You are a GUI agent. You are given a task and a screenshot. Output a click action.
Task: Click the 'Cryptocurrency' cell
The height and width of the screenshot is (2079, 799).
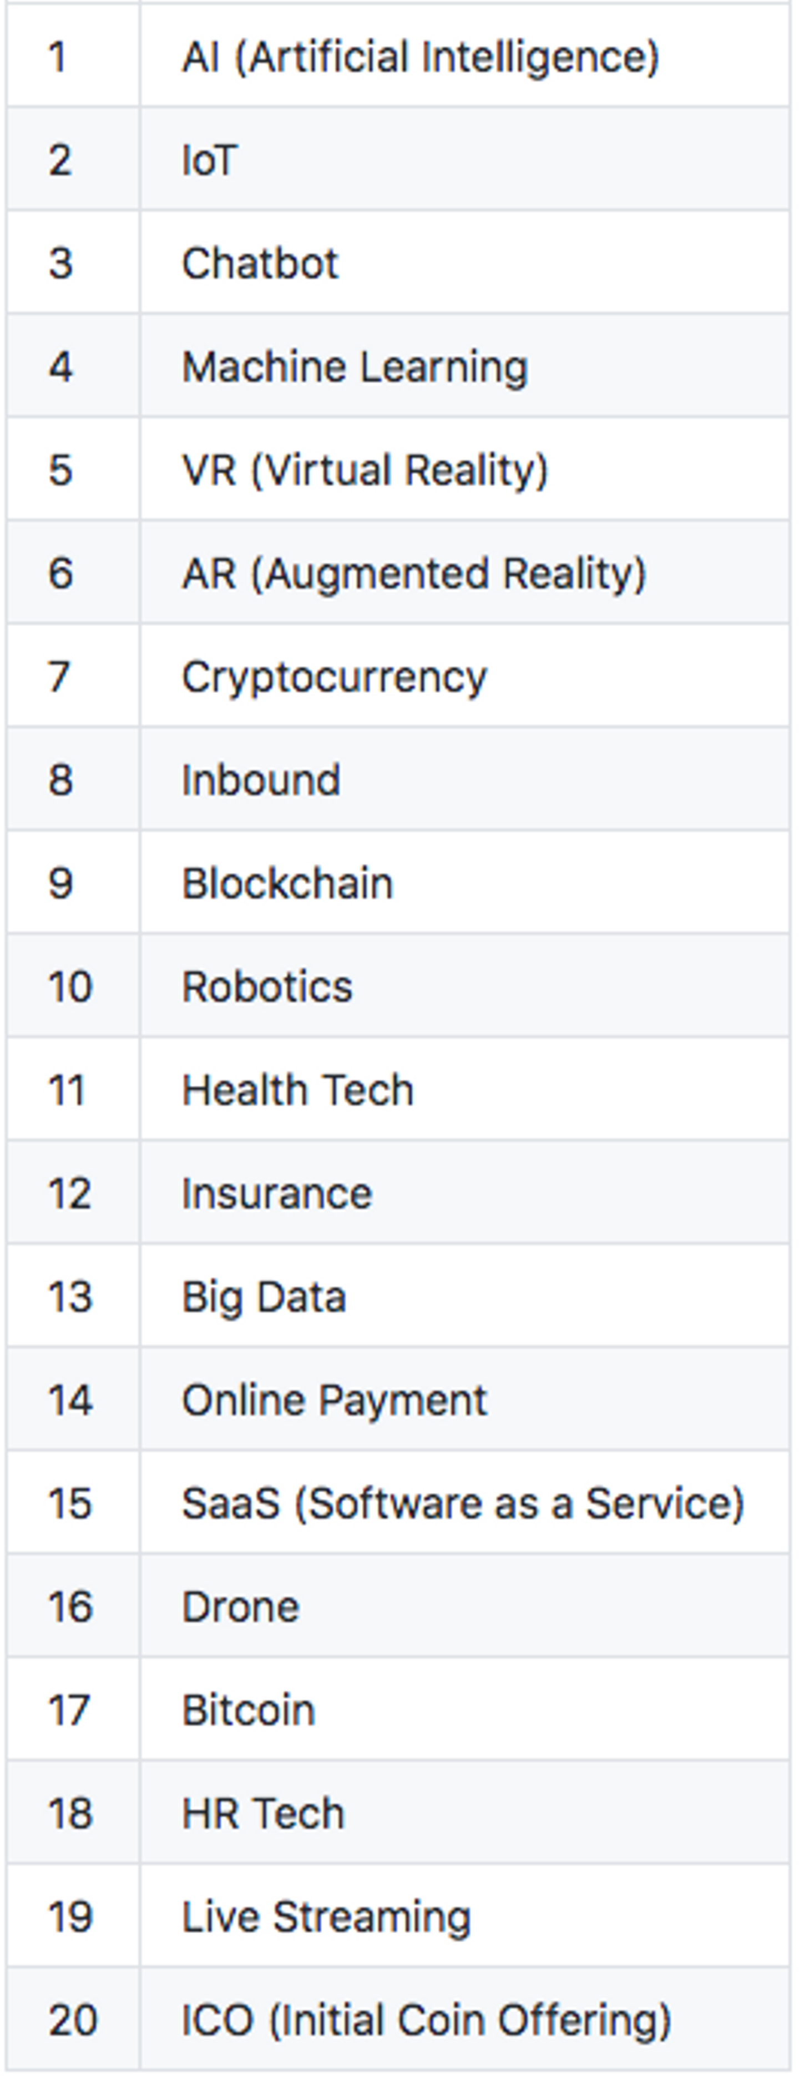coord(334,677)
